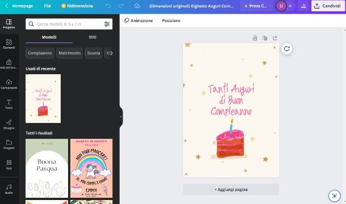
Task: Open the Ridimensiona menu
Action: (77, 6)
